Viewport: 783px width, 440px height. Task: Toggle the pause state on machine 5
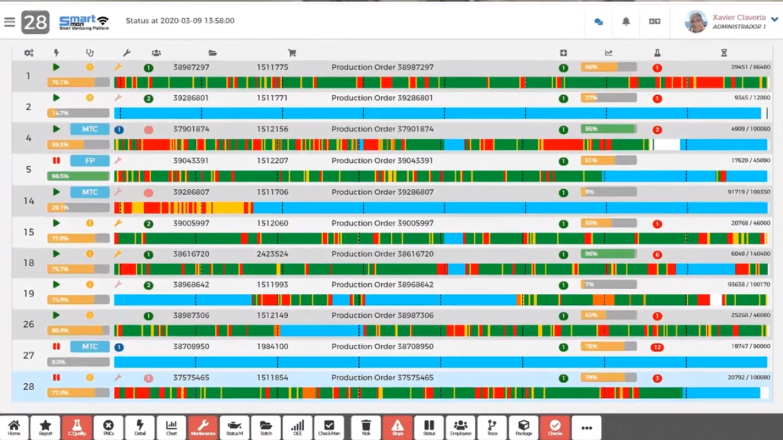click(x=56, y=161)
